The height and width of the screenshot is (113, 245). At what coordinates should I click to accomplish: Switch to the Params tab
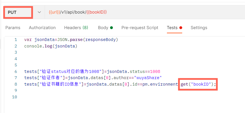(x=13, y=28)
